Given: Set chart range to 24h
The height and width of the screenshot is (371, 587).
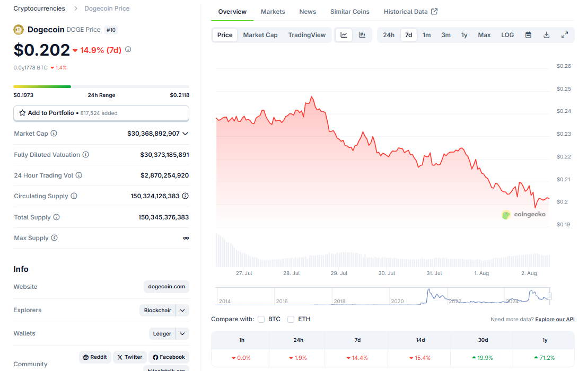Looking at the screenshot, I should pyautogui.click(x=389, y=35).
